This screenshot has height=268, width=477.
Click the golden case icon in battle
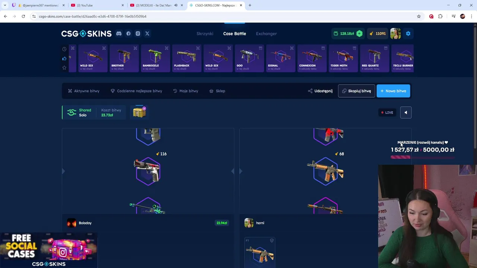click(139, 112)
